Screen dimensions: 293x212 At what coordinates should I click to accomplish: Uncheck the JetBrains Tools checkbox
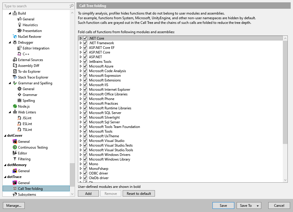pos(85,62)
